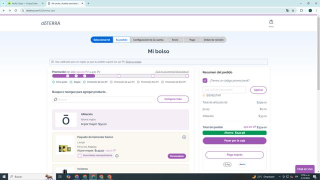The width and height of the screenshot is (320, 180).
Task: Click the product search input field
Action: (x=103, y=99)
